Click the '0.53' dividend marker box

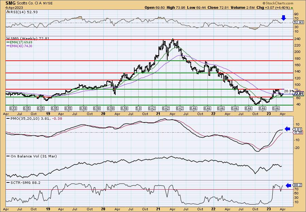14,109
